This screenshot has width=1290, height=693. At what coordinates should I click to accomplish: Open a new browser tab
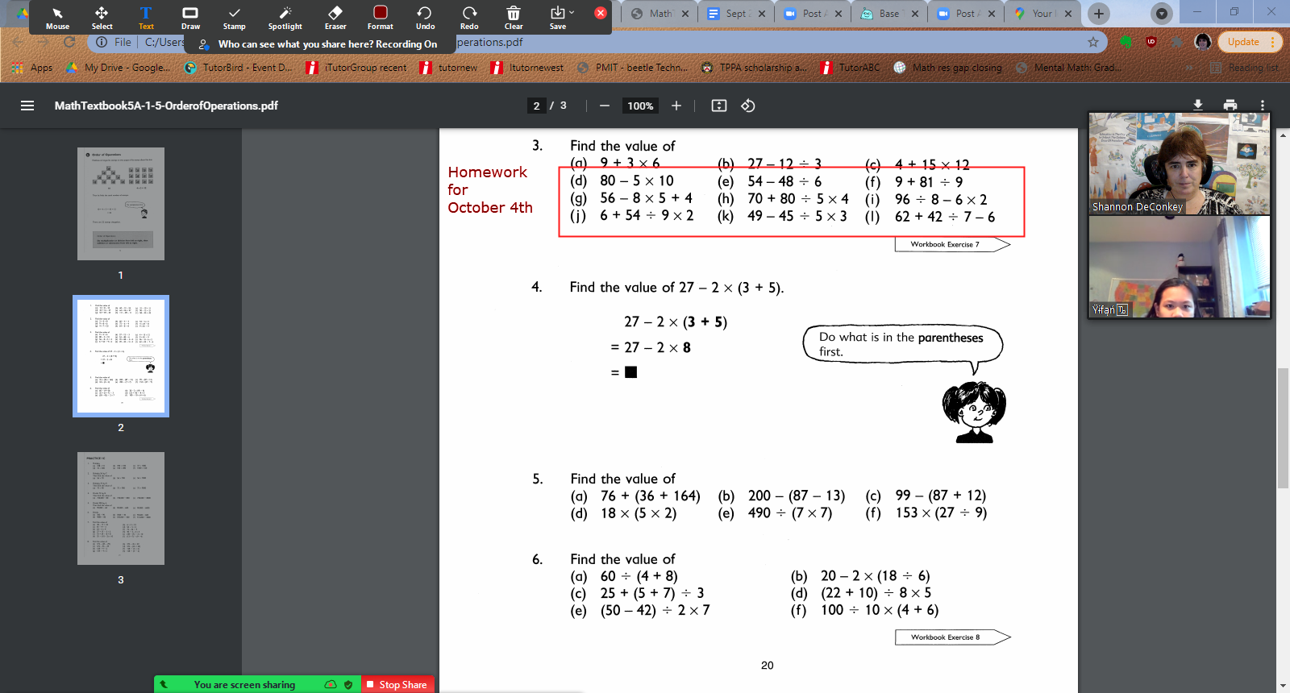pyautogui.click(x=1099, y=14)
